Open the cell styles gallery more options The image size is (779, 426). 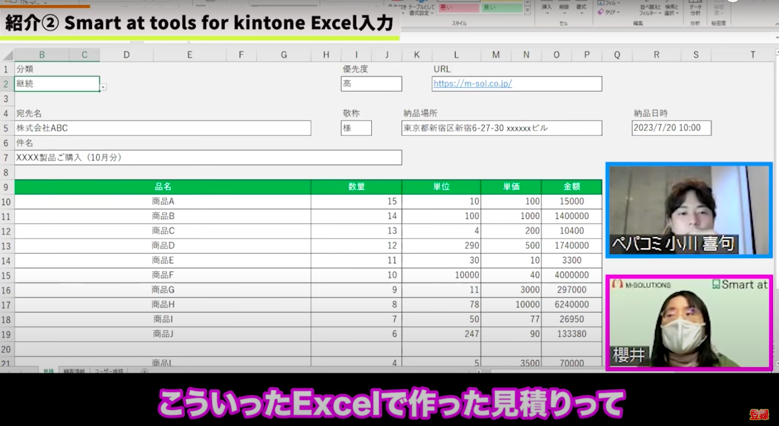click(528, 10)
